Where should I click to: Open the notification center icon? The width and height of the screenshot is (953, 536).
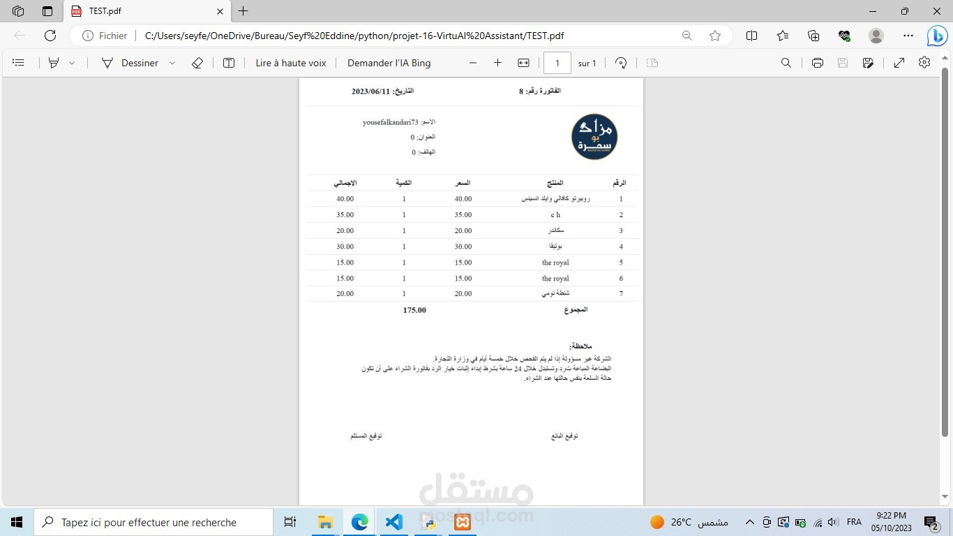pos(931,522)
